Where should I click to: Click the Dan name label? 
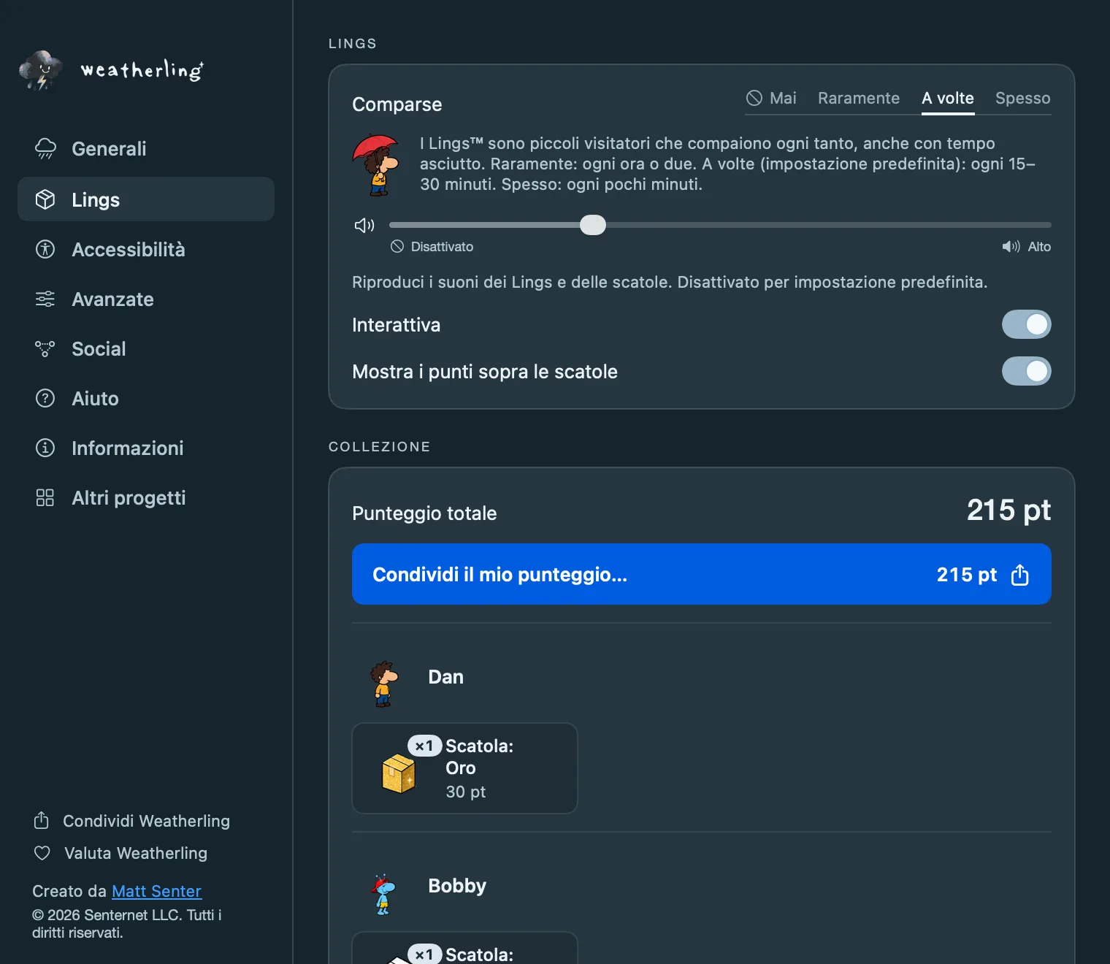point(445,677)
